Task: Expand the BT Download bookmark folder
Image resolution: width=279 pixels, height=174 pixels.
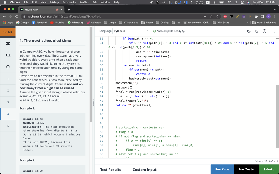Action: 128,23
